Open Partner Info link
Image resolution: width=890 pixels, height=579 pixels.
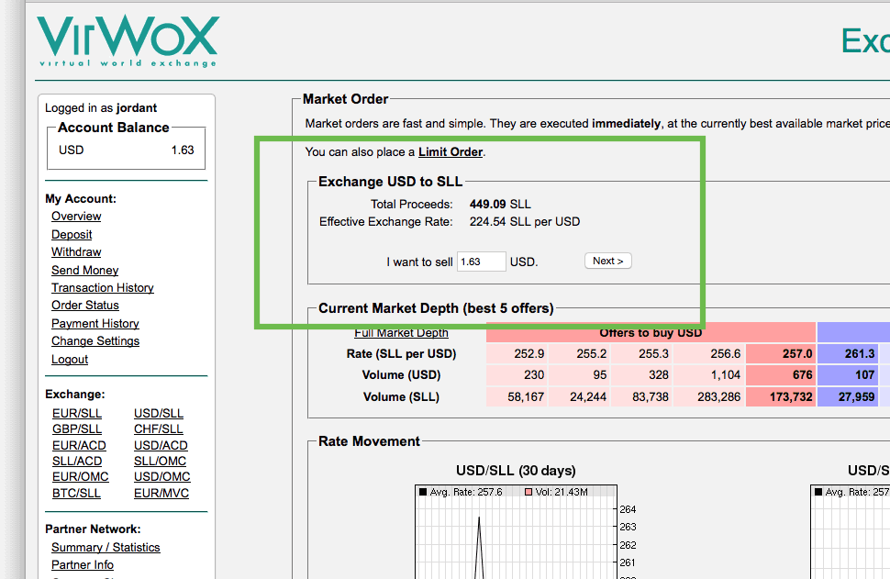click(x=83, y=565)
